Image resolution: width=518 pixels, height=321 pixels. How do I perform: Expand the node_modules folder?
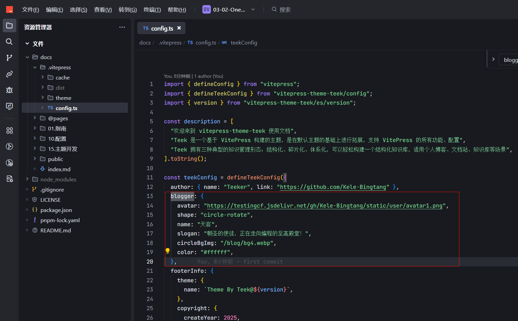(27, 179)
